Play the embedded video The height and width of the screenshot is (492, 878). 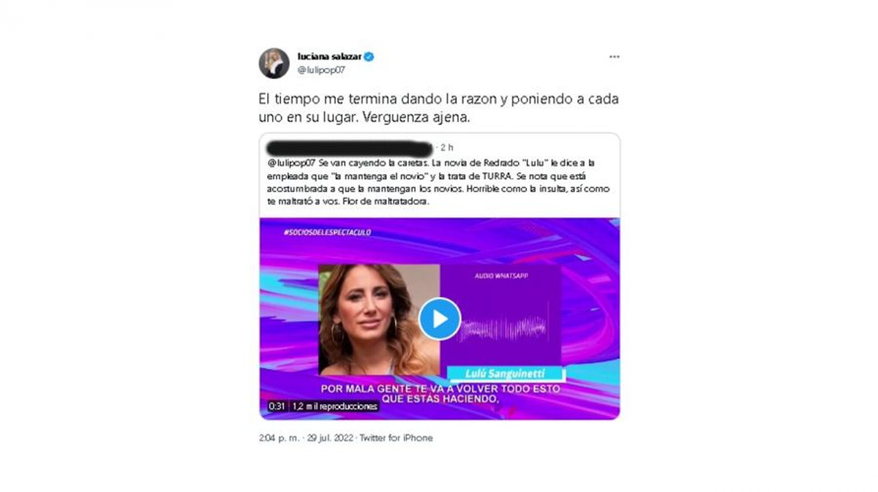(439, 319)
